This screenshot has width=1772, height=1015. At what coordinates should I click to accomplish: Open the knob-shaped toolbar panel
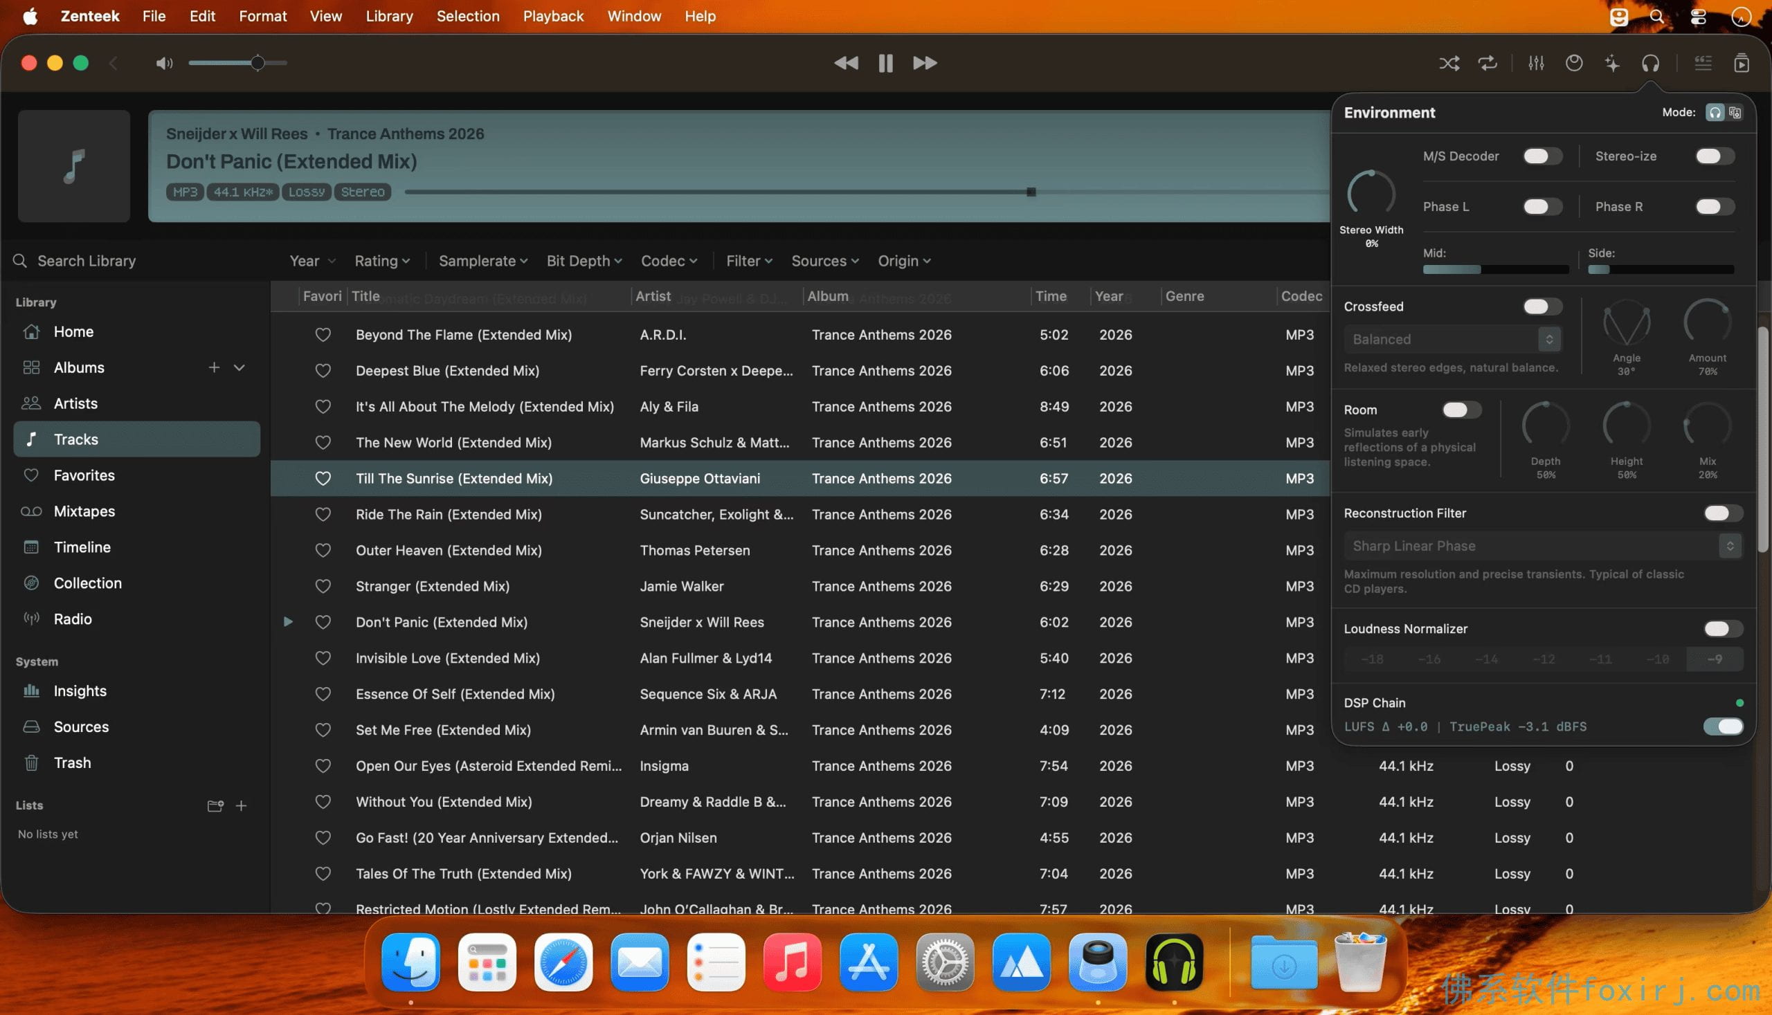pyautogui.click(x=1574, y=64)
